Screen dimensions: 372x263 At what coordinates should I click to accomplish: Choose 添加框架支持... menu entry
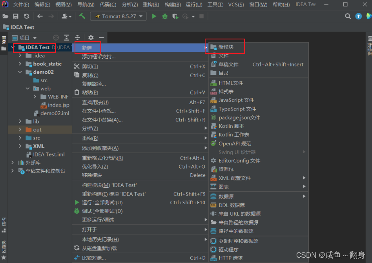140,57
